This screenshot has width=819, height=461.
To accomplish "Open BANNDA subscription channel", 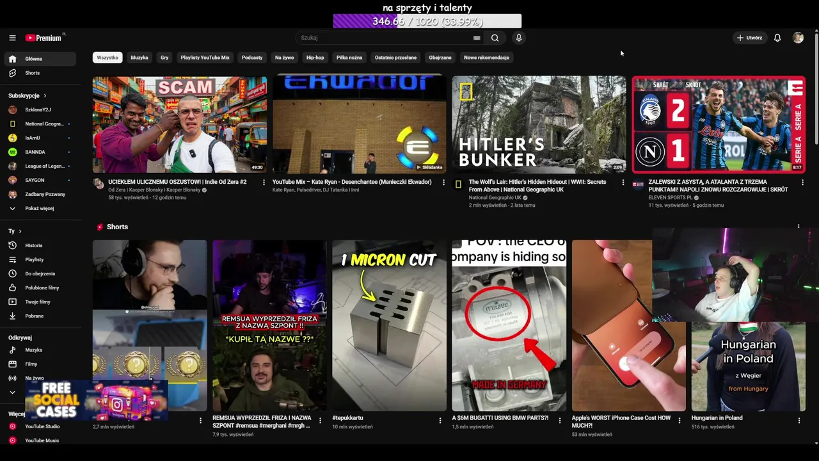I will point(40,152).
